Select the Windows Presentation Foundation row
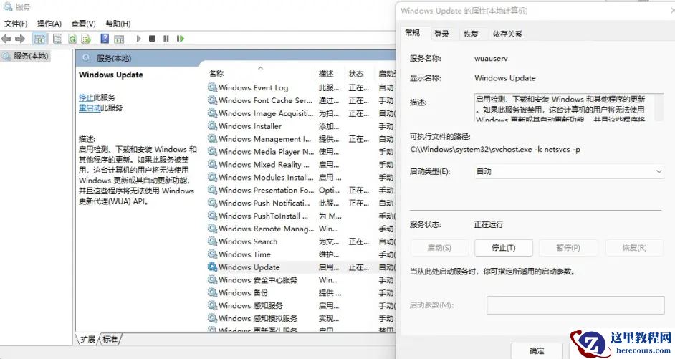The width and height of the screenshot is (675, 359). coord(300,191)
